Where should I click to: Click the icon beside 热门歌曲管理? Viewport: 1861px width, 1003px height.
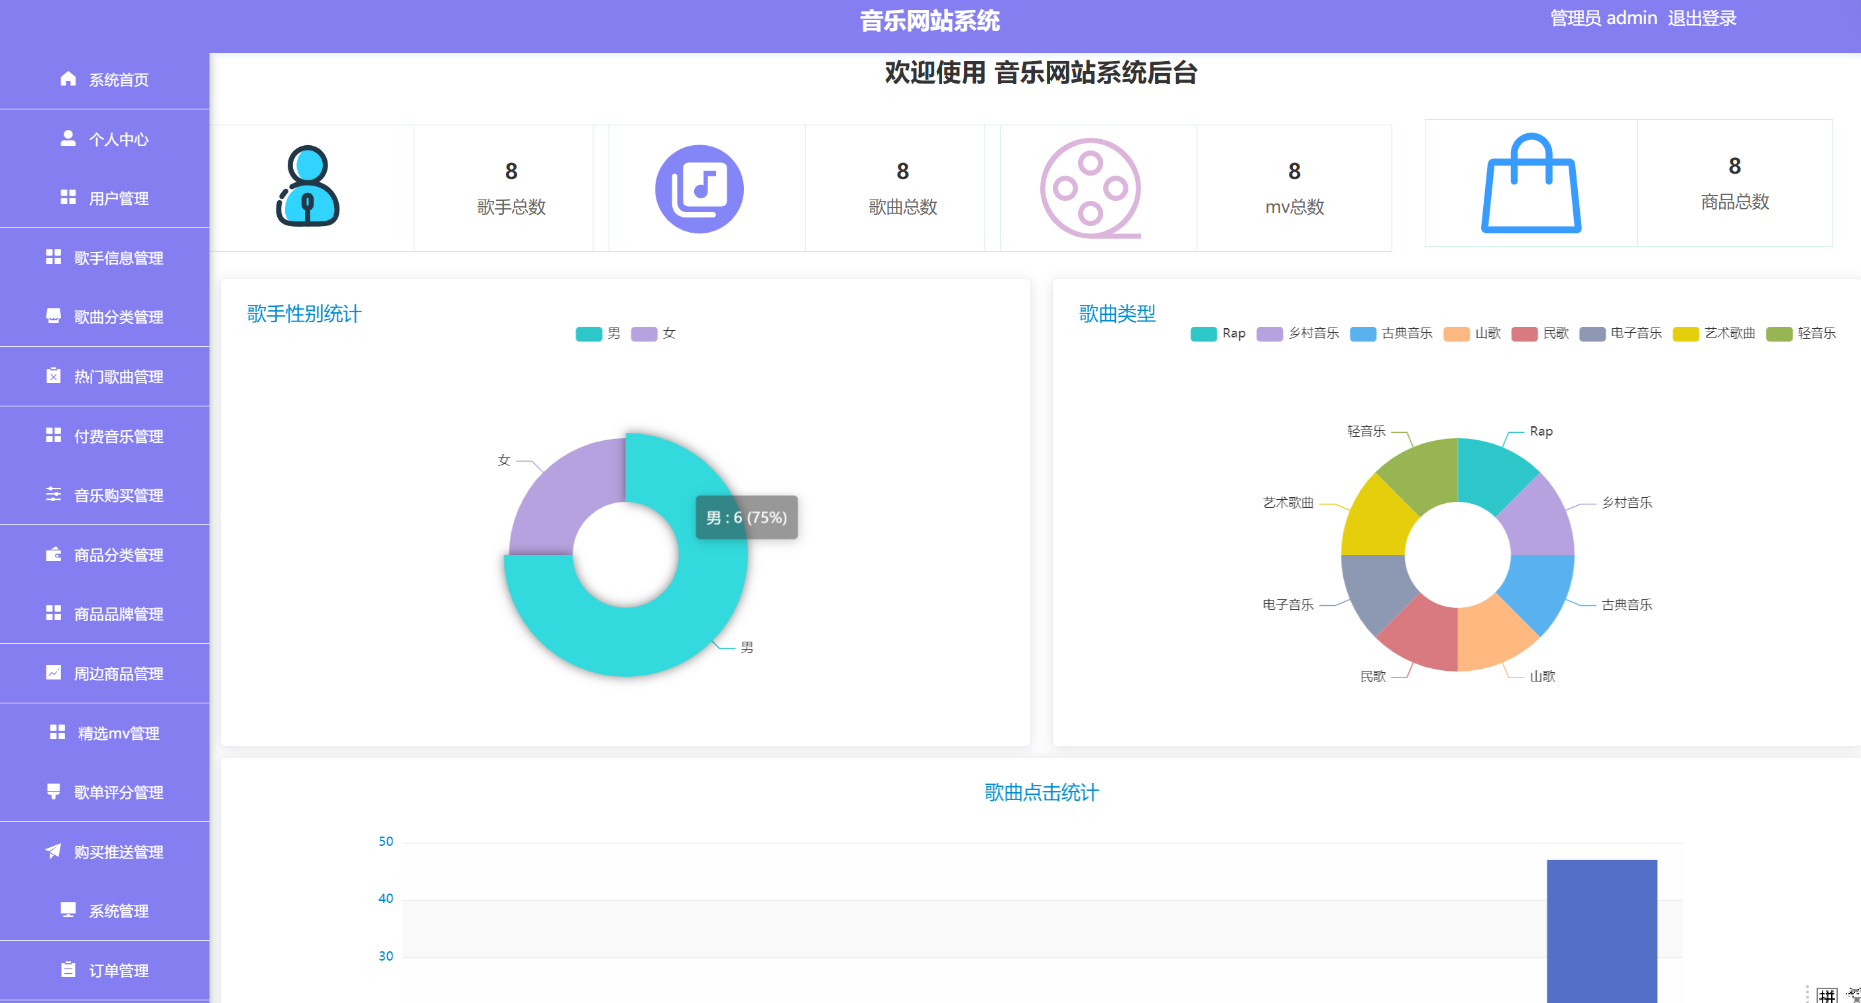[x=54, y=376]
